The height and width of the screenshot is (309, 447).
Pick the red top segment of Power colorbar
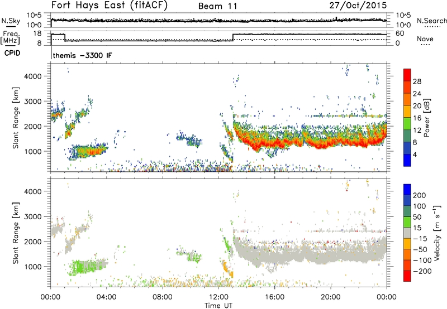(x=407, y=75)
